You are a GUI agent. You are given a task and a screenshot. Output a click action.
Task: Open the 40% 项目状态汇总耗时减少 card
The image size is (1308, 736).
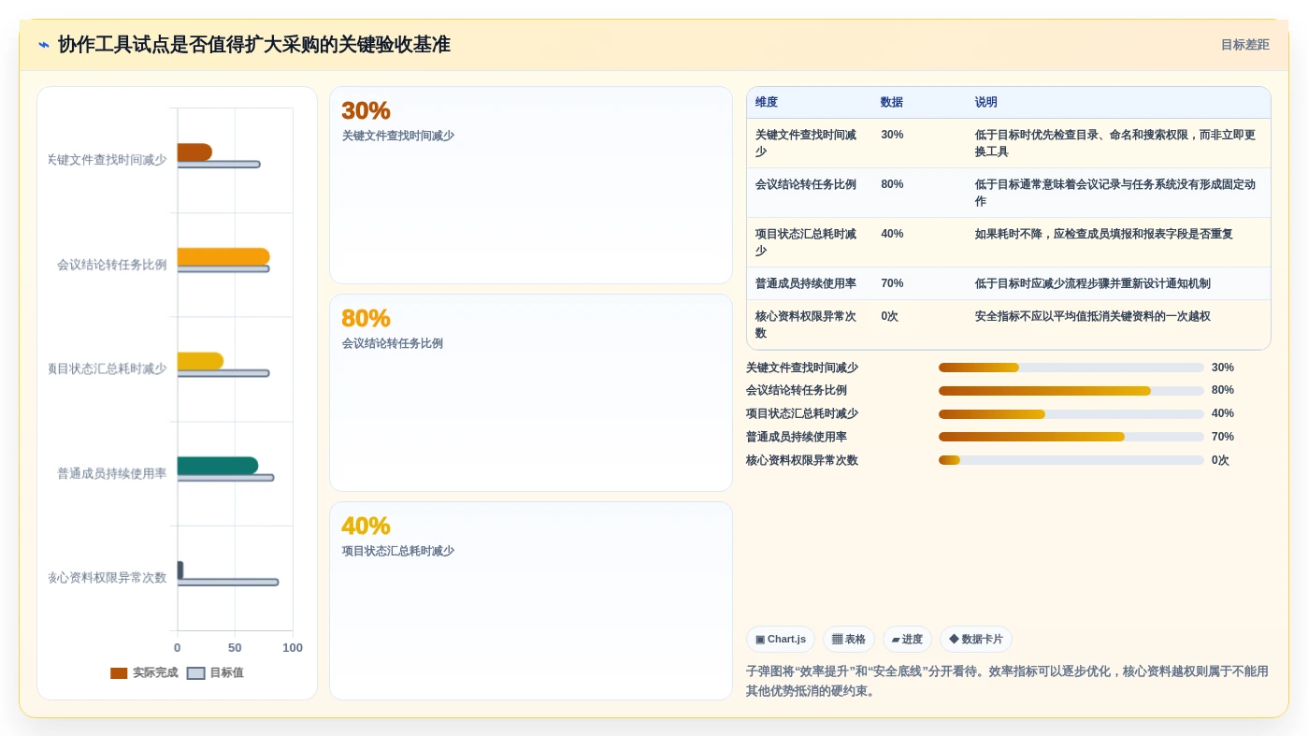(531, 600)
